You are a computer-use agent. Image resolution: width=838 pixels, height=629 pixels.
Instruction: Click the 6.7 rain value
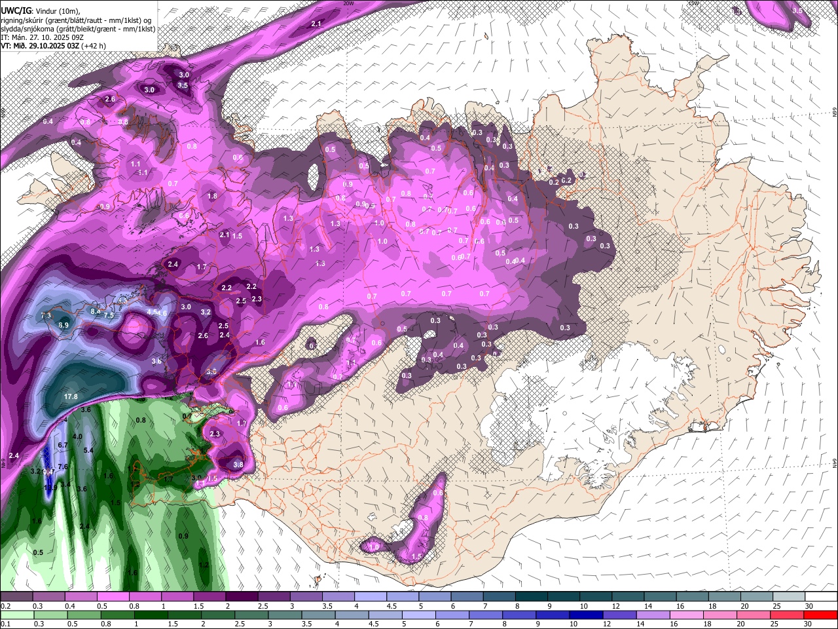[x=63, y=445]
